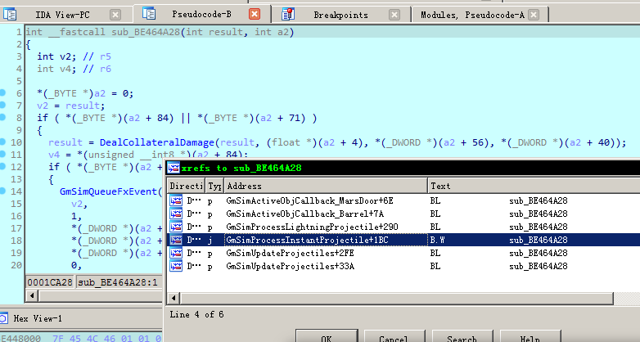Image resolution: width=640 pixels, height=342 pixels.
Task: Sort xrefs by Address column header
Action: [x=326, y=186]
